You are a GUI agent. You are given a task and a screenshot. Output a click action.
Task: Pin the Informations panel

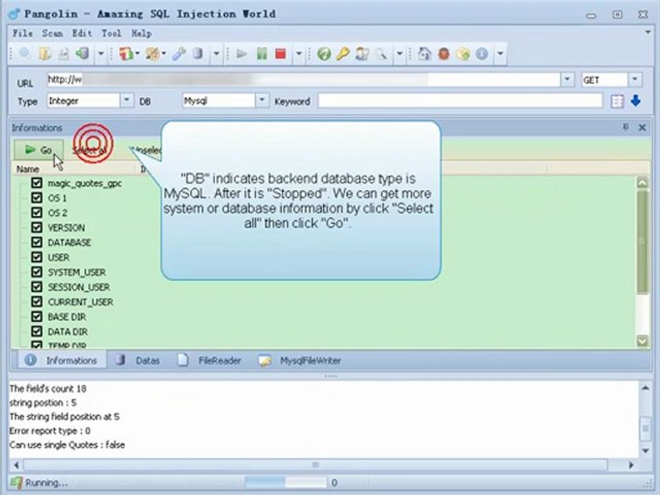point(626,127)
